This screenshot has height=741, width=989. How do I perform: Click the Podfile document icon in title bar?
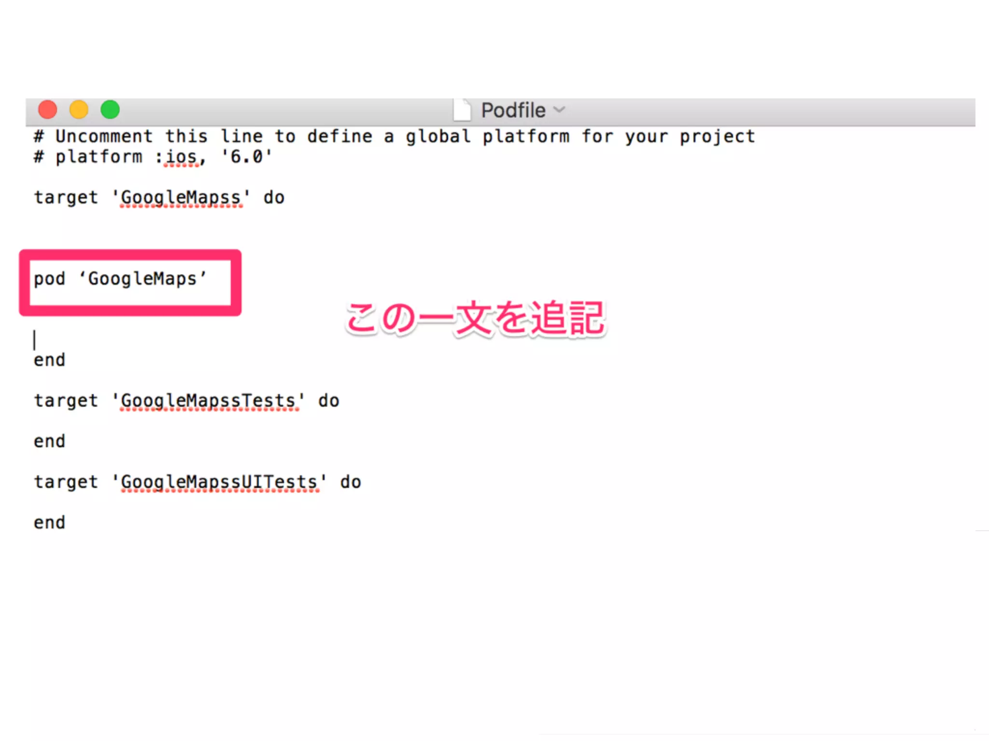click(x=462, y=110)
